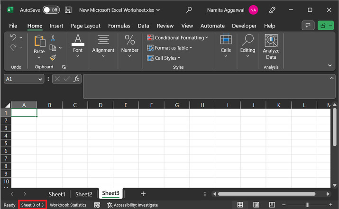Switch to Page Layout view icon
The height and width of the screenshot is (209, 339).
[x=256, y=204]
